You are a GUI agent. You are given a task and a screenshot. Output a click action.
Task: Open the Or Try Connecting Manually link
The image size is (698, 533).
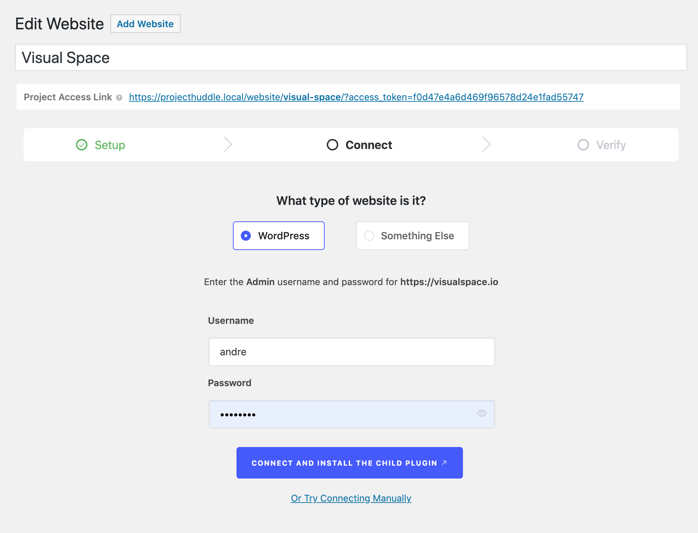(351, 498)
